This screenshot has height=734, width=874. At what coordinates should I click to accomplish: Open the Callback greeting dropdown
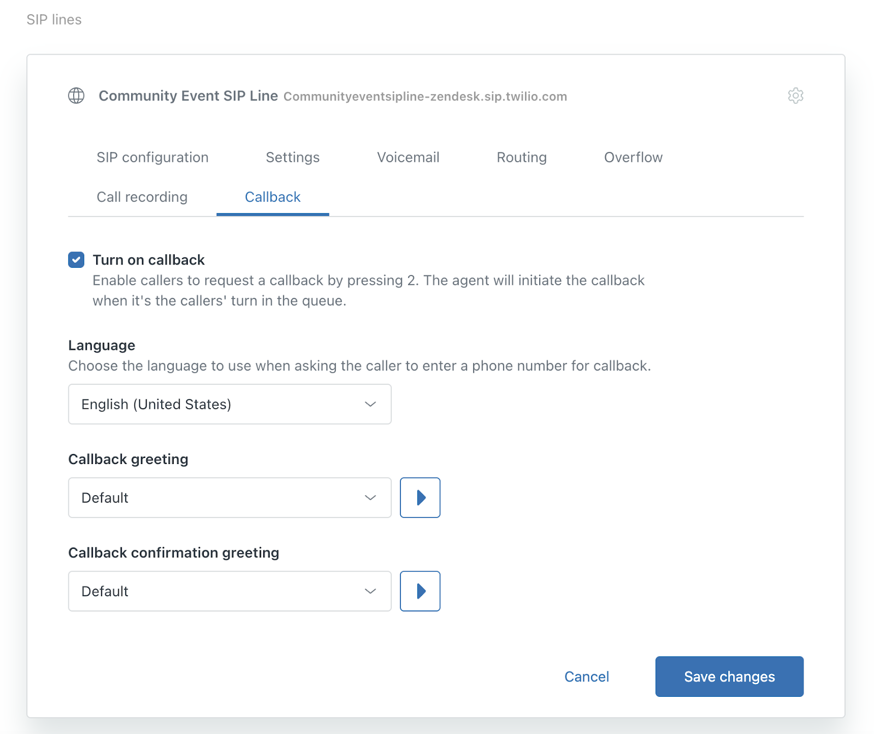tap(229, 497)
